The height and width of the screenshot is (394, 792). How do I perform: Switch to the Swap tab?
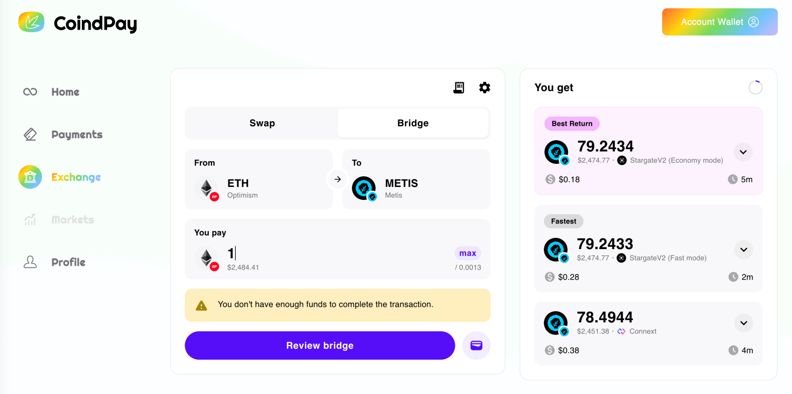pos(262,123)
